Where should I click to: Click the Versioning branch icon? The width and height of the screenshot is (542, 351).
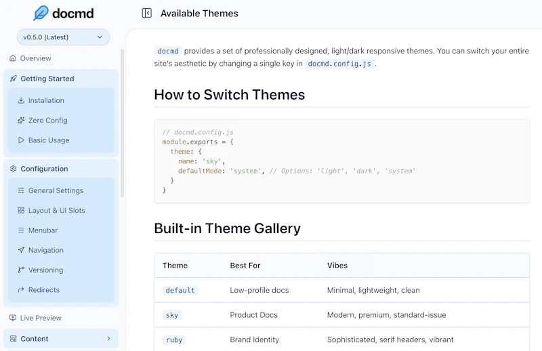click(x=21, y=270)
